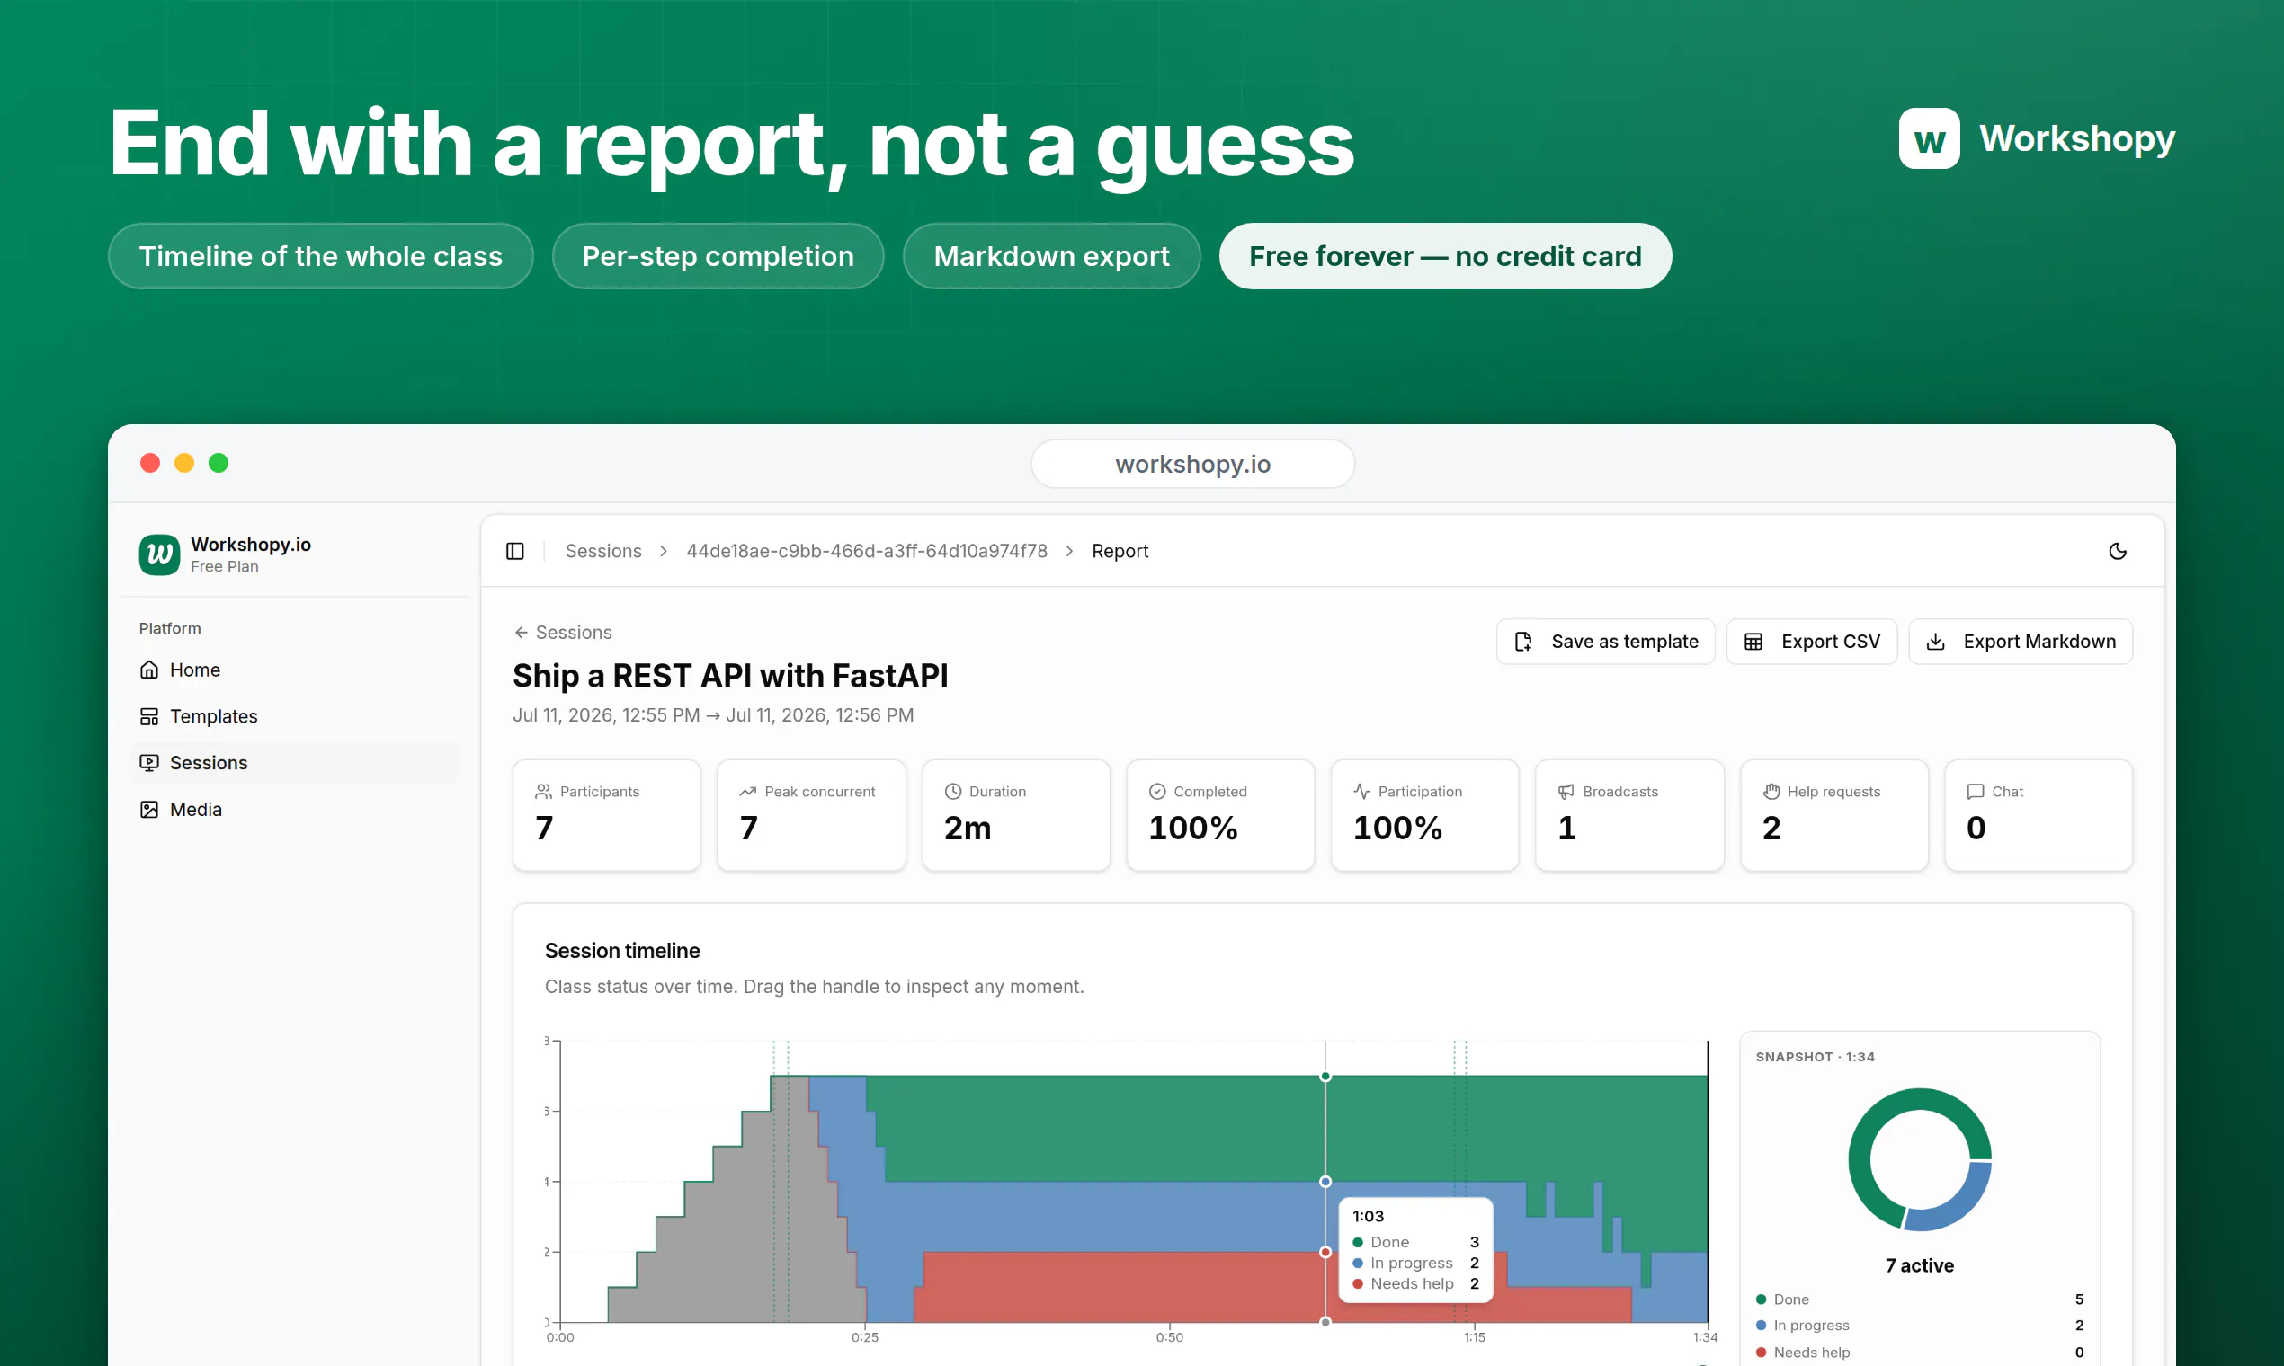This screenshot has width=2284, height=1366.
Task: Open the session ID breadcrumb link
Action: tap(867, 552)
